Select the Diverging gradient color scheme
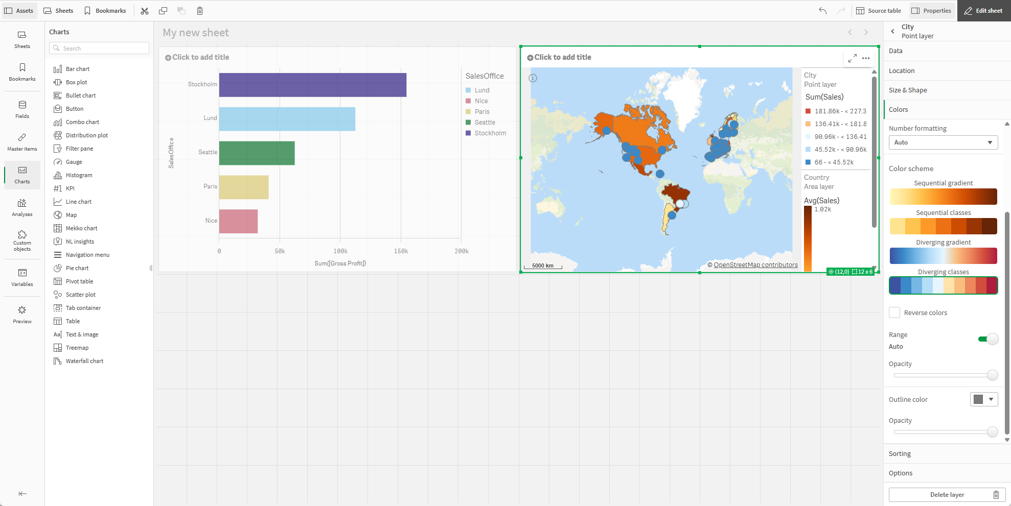The image size is (1011, 506). [x=943, y=255]
